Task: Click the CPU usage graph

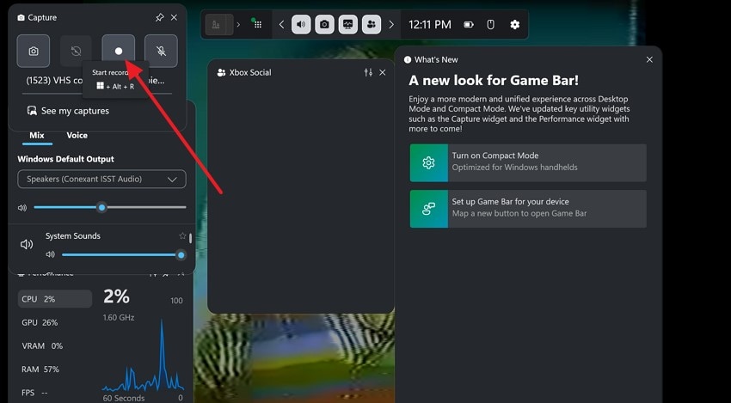Action: (x=143, y=355)
